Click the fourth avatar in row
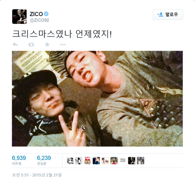Viewport: 195px width, 184px height. (x=96, y=160)
